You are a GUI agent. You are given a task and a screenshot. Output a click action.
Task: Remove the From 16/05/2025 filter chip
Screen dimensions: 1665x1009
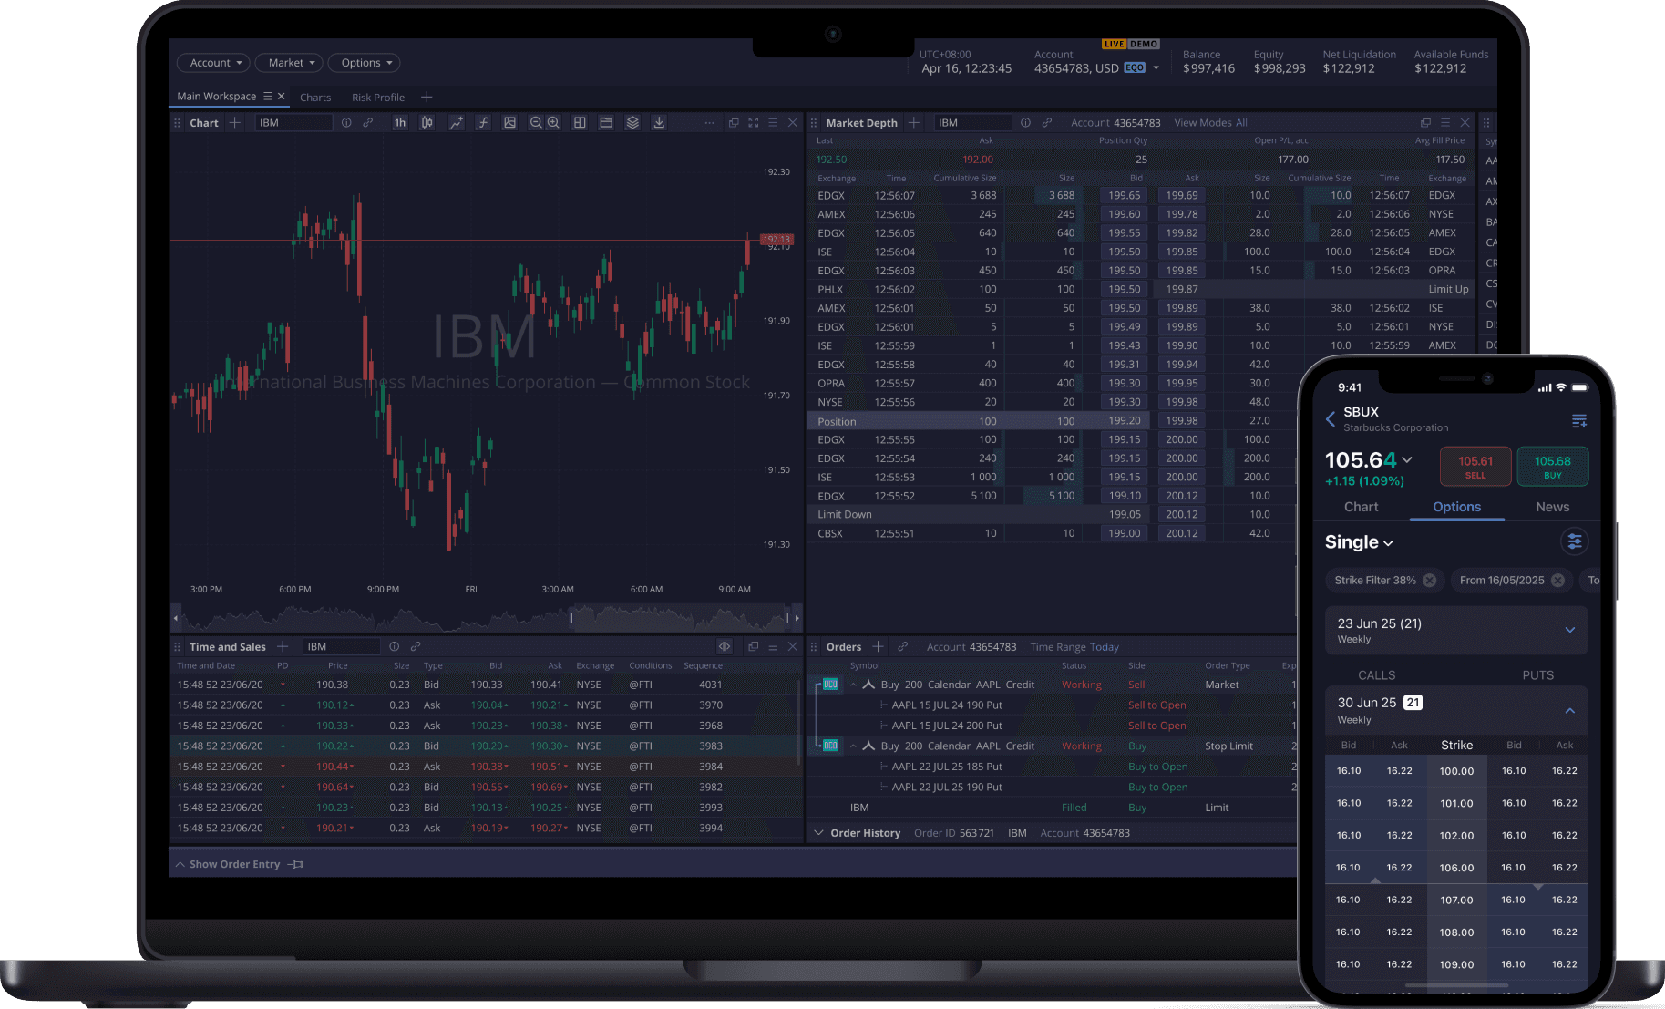1557,580
